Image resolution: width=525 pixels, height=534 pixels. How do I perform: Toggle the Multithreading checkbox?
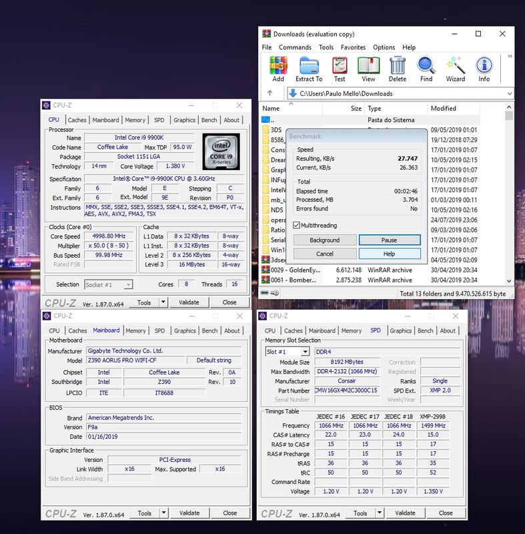[297, 225]
